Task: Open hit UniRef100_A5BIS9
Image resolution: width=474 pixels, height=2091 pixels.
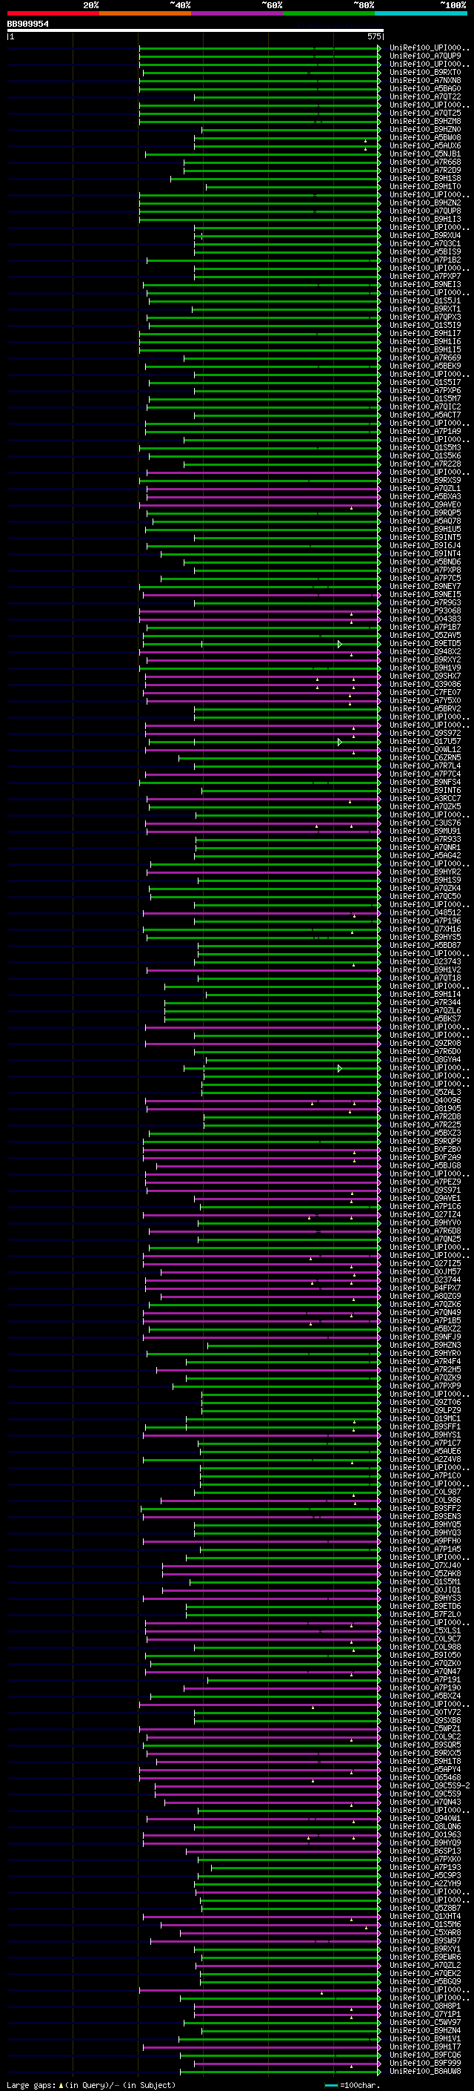Action: pyautogui.click(x=425, y=251)
